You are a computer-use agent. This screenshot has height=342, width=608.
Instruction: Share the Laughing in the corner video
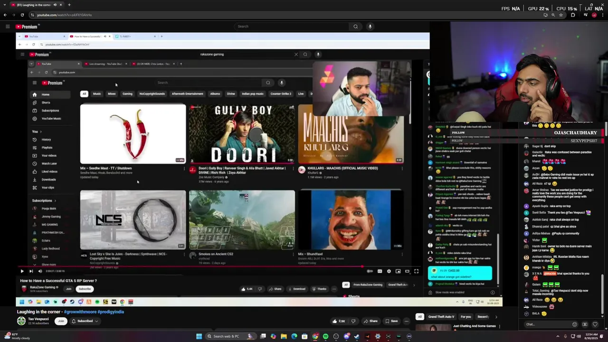(x=370, y=321)
